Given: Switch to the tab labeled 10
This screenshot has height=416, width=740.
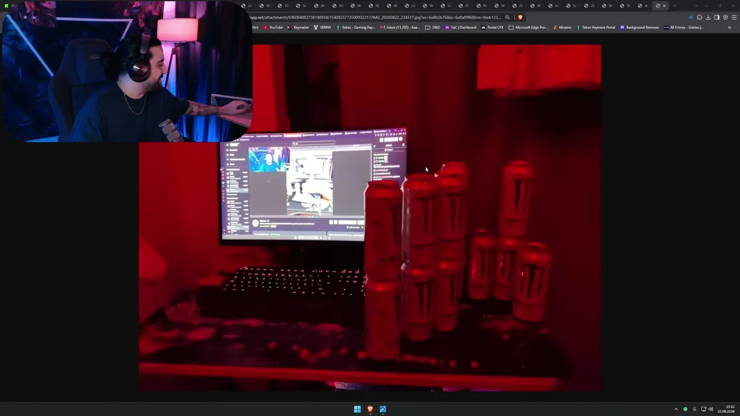Looking at the screenshot, I should point(283,6).
